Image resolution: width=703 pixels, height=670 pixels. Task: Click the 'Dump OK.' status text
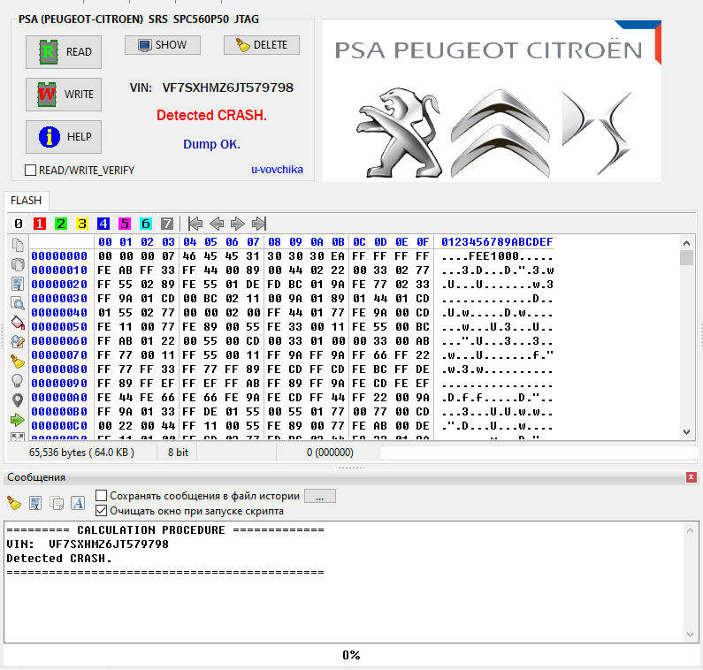[x=211, y=144]
